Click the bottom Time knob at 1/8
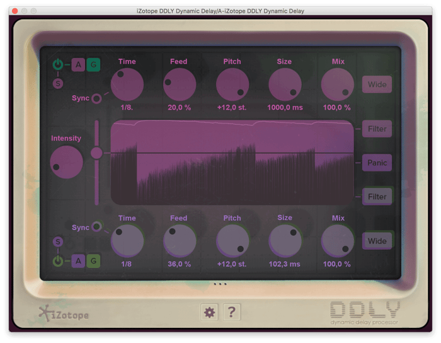The height and width of the screenshot is (343, 441). tap(127, 241)
